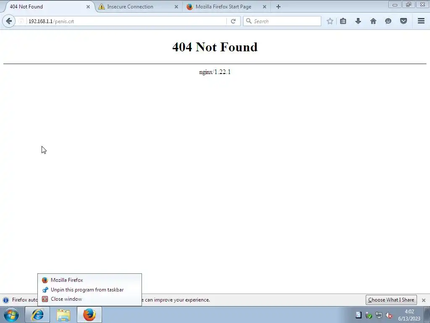
Task: Click the 404 Not Found heading
Action: point(215,47)
